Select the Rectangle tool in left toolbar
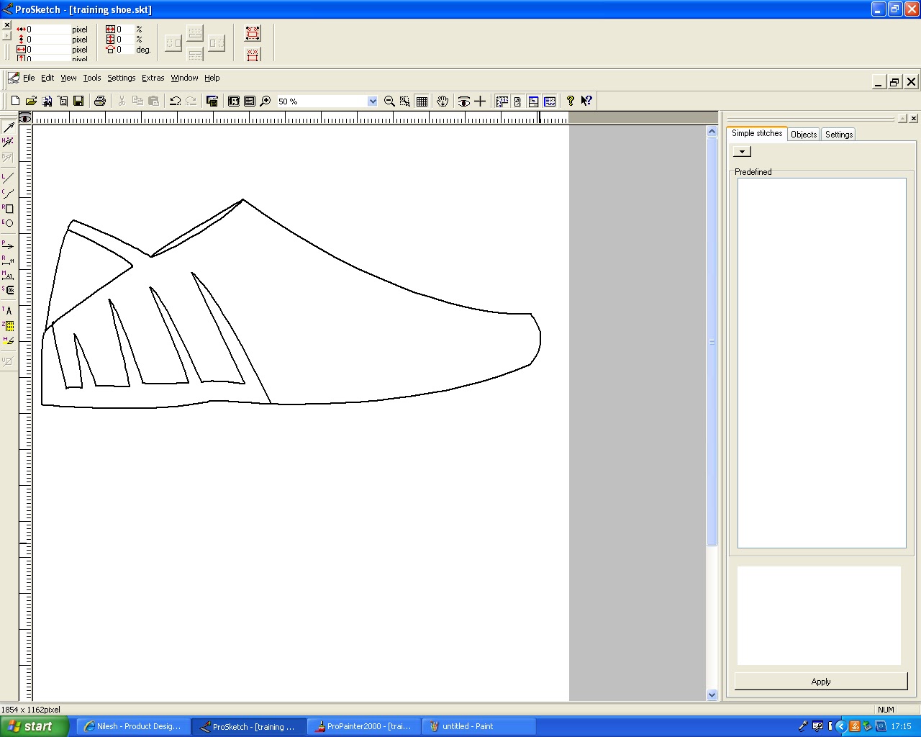Viewport: 921px width, 737px height. (8, 208)
